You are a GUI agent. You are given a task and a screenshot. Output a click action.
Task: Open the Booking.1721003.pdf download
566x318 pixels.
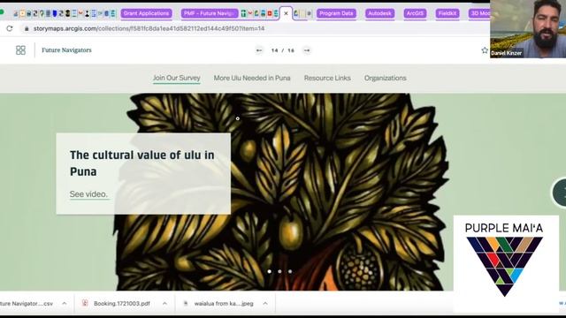point(122,304)
